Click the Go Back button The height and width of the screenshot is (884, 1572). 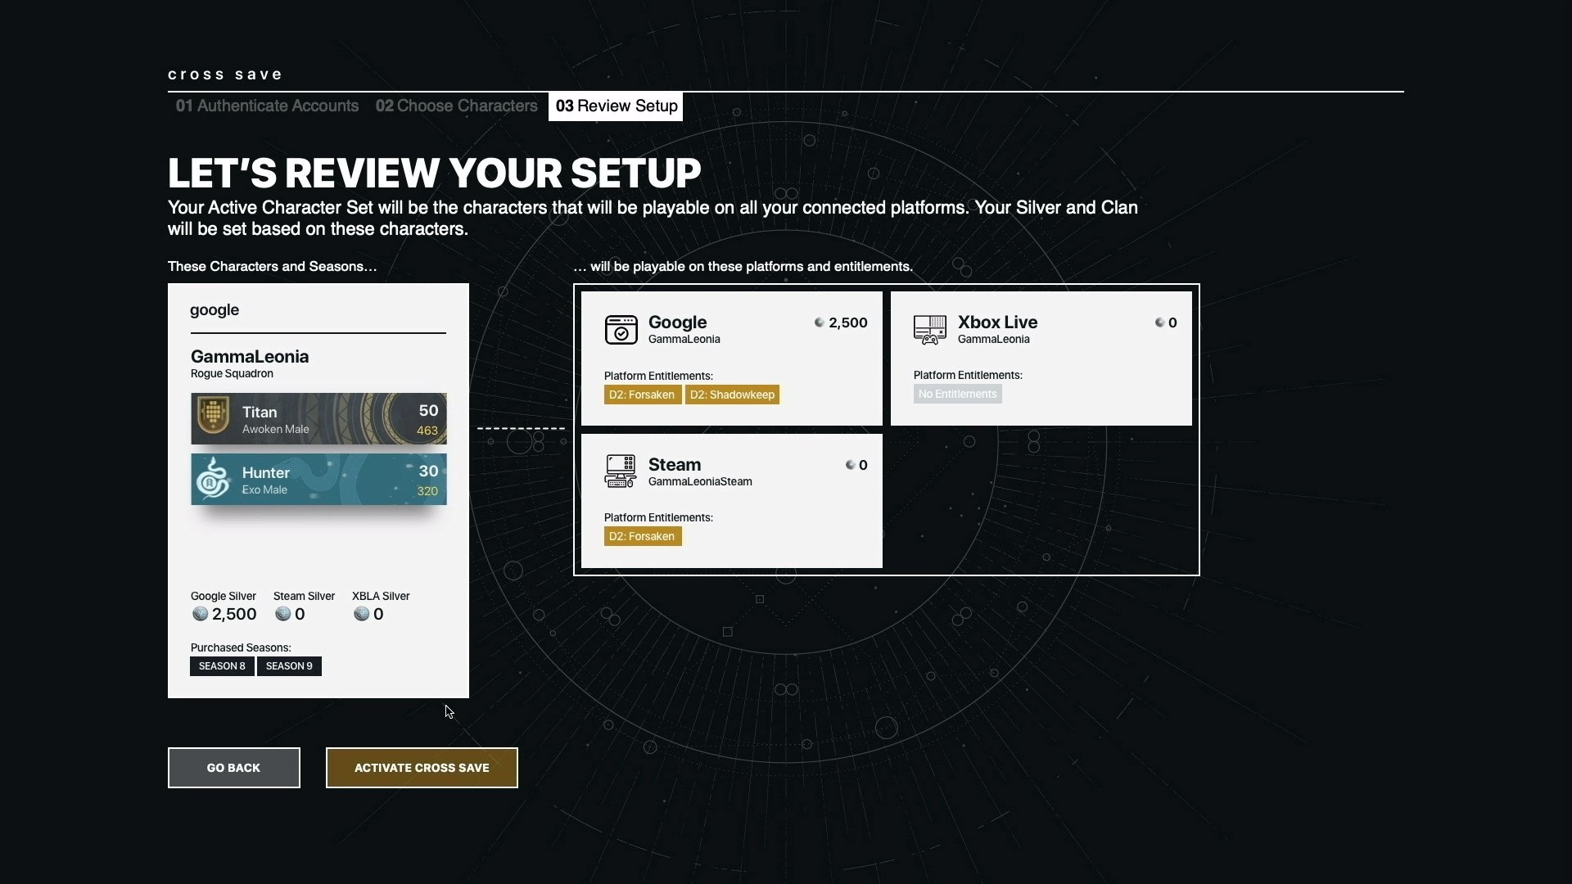(234, 768)
